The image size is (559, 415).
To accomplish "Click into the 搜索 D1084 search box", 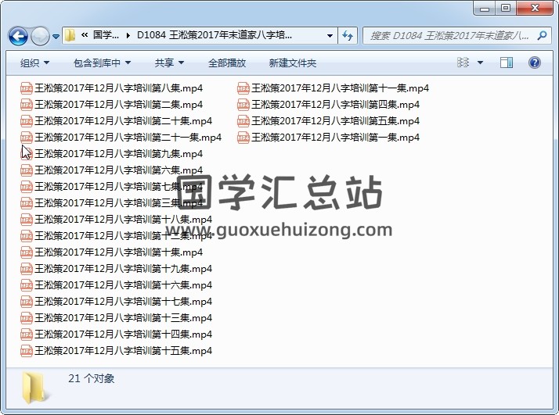I will (449, 36).
